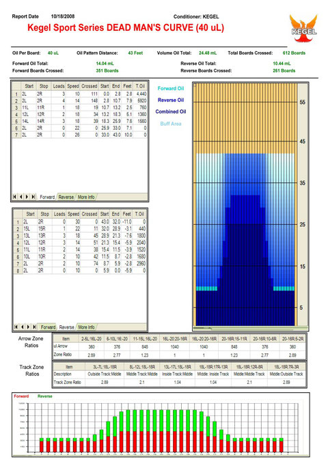Click the 15 feet distance marker
Viewport: 328px width, 470px height.
[x=302, y=266]
